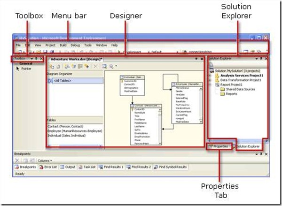Image resolution: width=282 pixels, height=206 pixels.
Task: Open the Tools menu
Action: [x=88, y=45]
